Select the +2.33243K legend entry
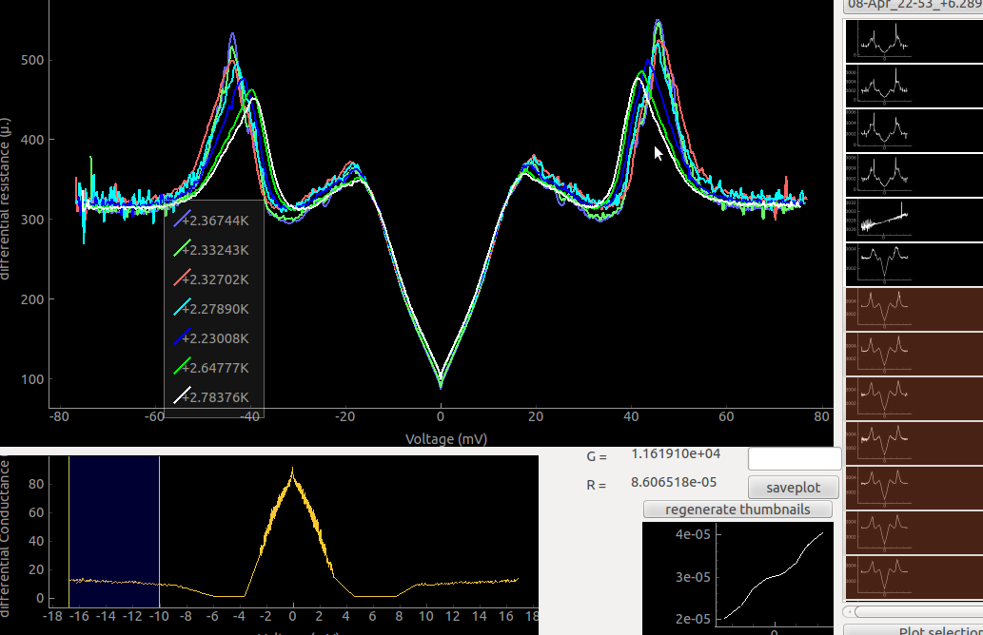Viewport: 983px width, 635px height. point(211,250)
